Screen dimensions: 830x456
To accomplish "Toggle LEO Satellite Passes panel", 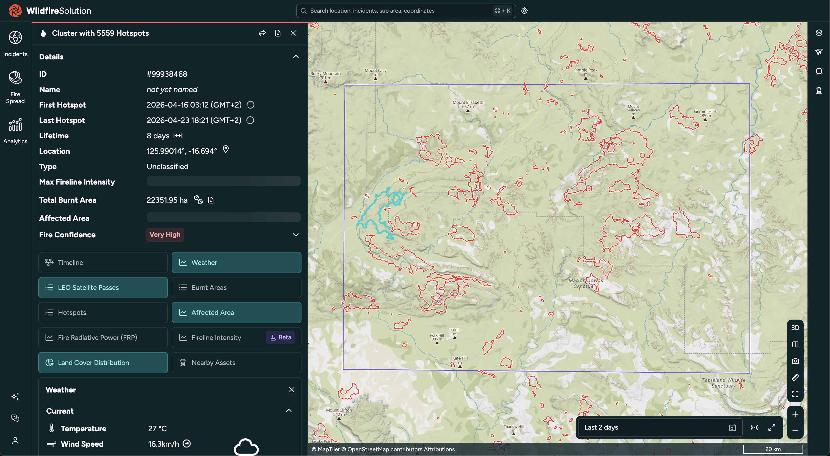I will point(103,287).
